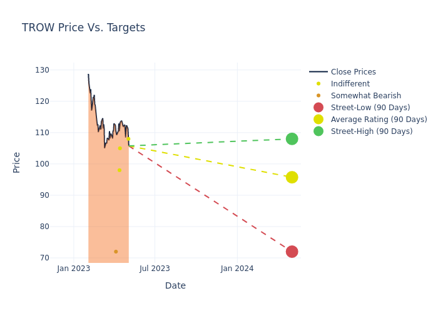
Task: Select the Street-High (90 Days) legend text
Action: point(372,131)
